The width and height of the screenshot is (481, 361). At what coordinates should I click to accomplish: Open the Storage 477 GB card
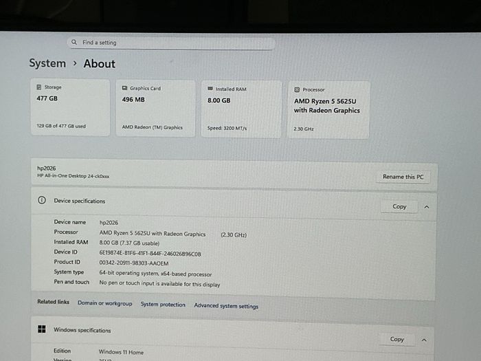(70, 107)
